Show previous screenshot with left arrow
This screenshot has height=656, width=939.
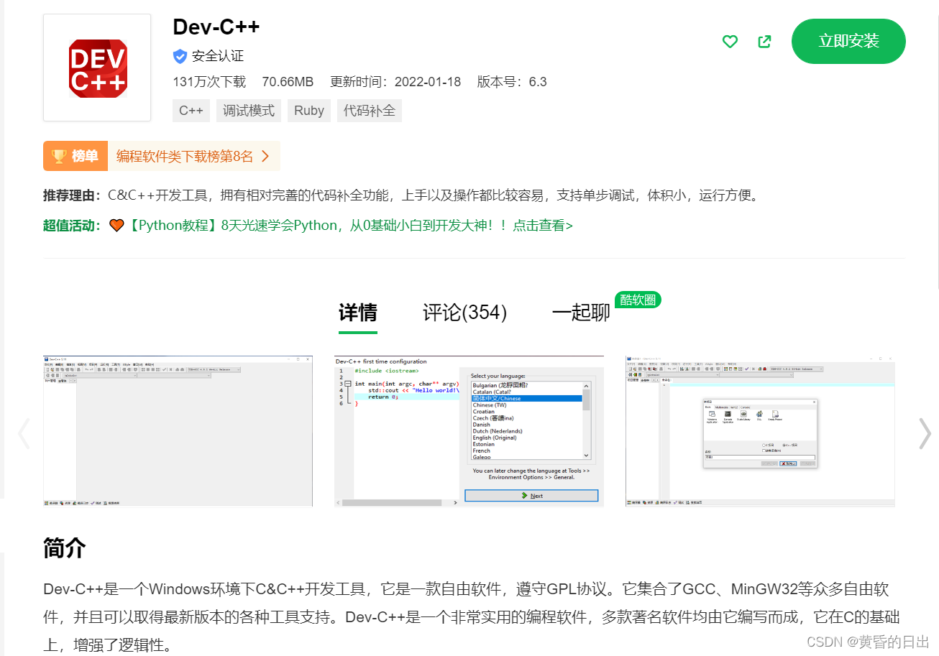[x=24, y=433]
